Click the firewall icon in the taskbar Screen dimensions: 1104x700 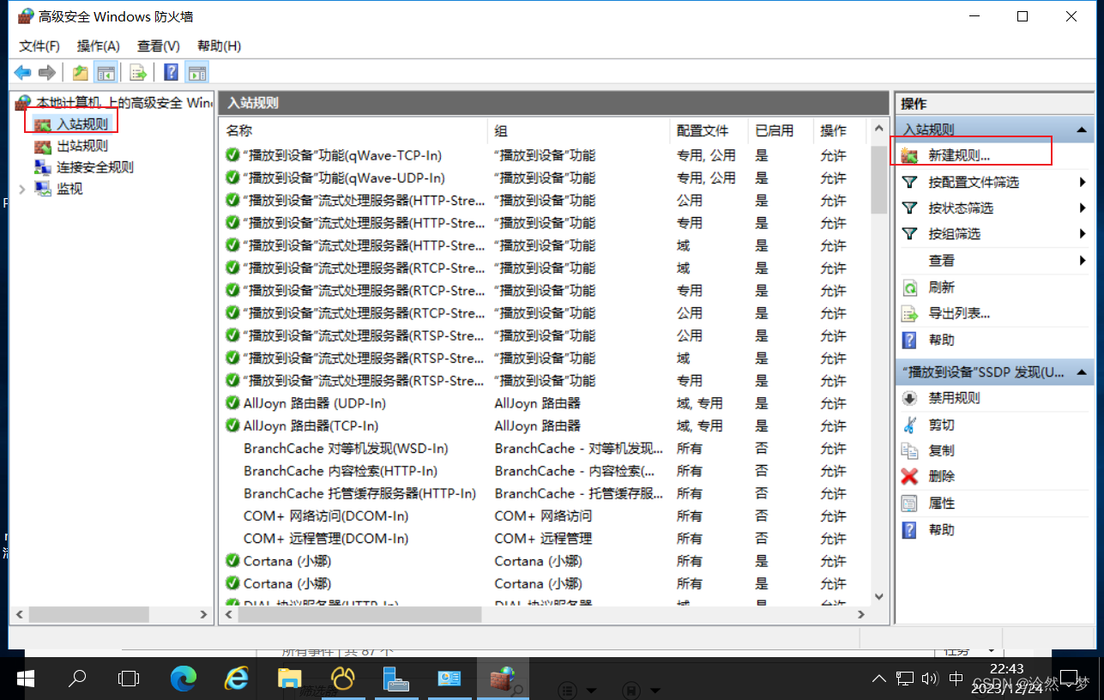[503, 679]
